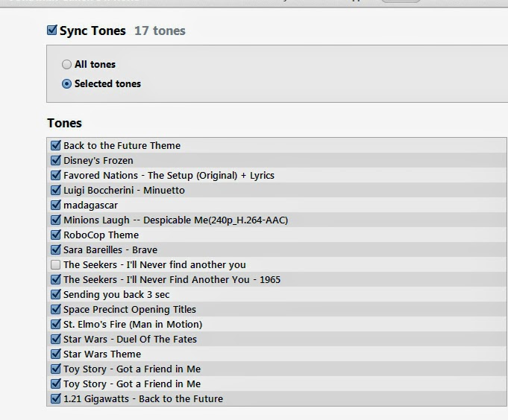
Task: Enable the unchecked Seekers tone checkbox
Action: click(x=56, y=265)
